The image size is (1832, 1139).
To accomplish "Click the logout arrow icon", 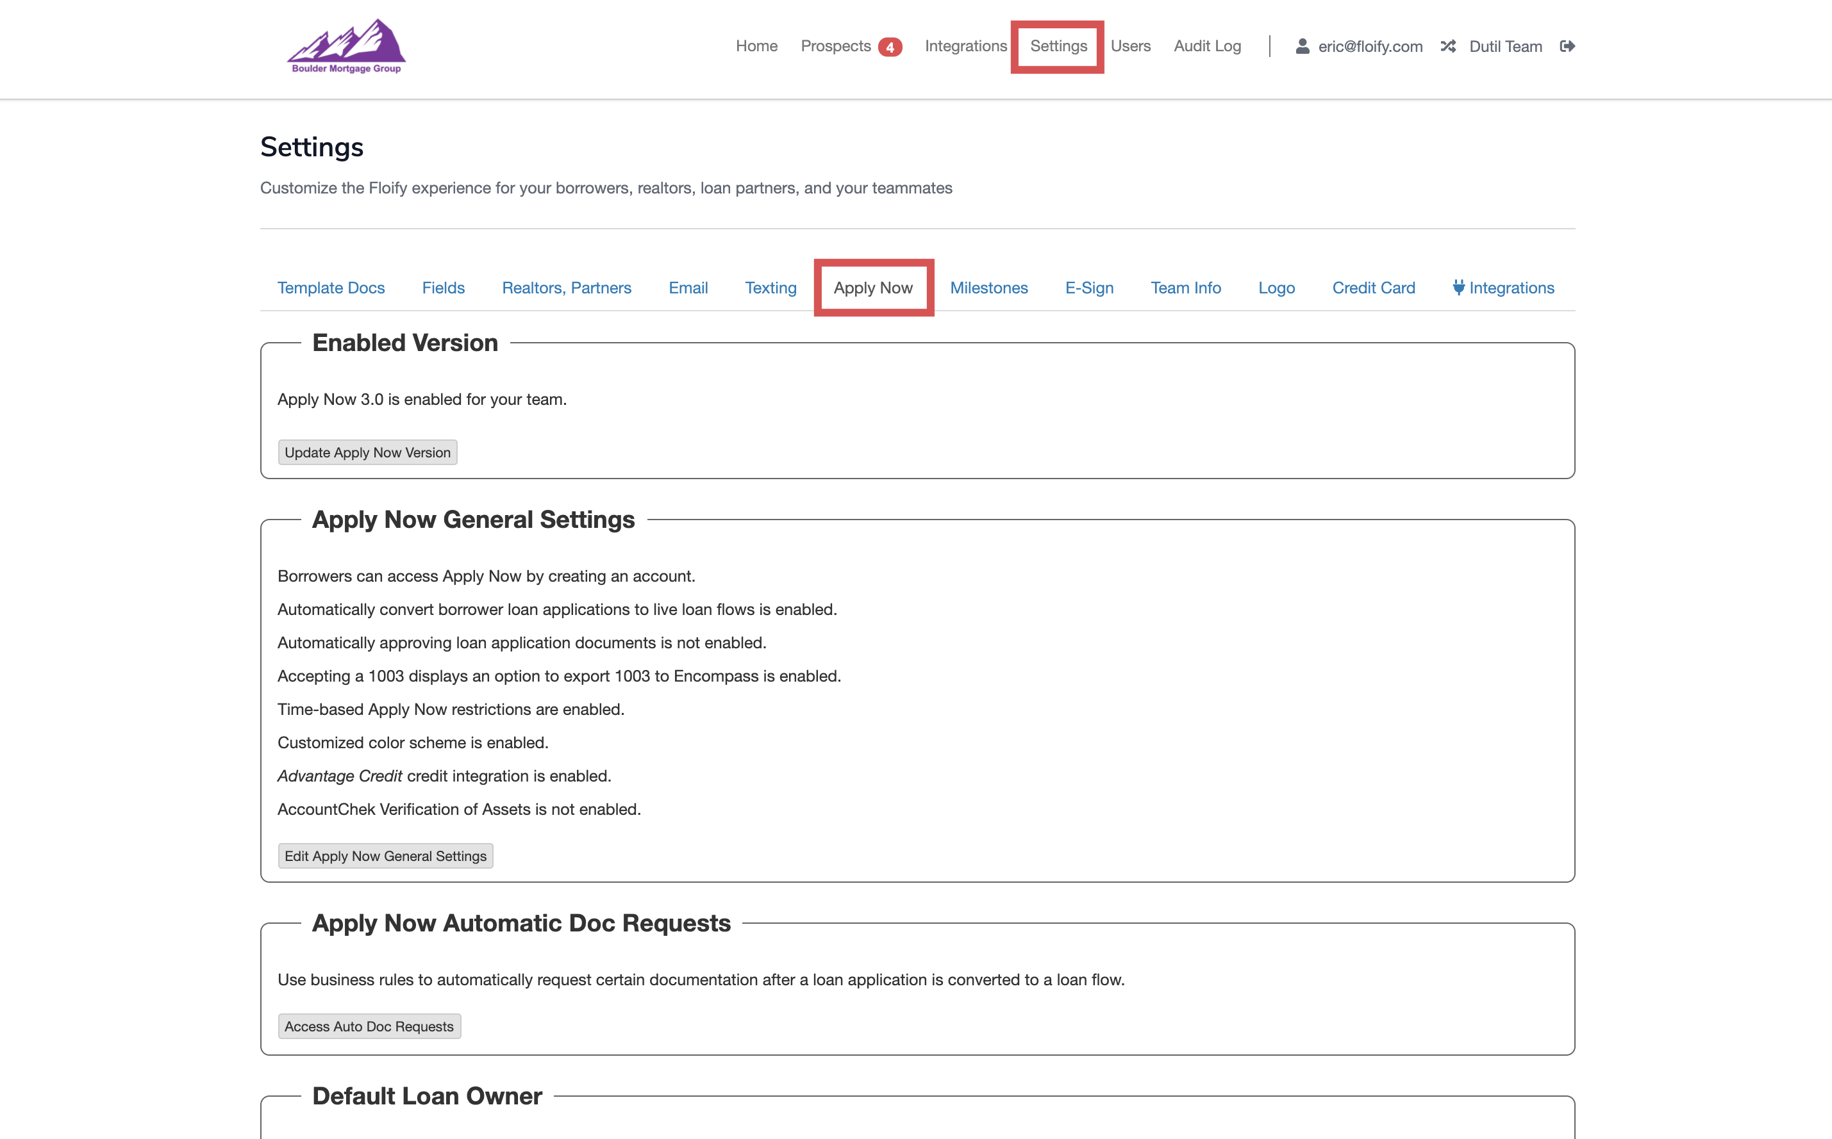I will 1567,46.
